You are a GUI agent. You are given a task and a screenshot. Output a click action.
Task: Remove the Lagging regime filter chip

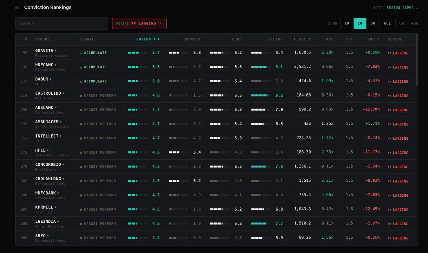[160, 24]
